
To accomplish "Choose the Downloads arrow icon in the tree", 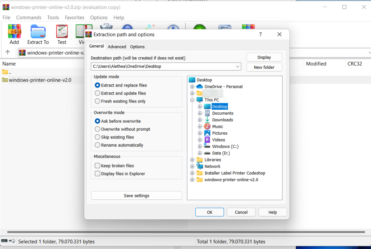I will 207,120.
